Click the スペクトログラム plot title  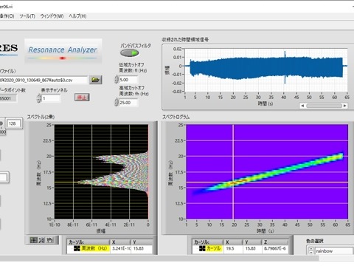[x=176, y=117]
